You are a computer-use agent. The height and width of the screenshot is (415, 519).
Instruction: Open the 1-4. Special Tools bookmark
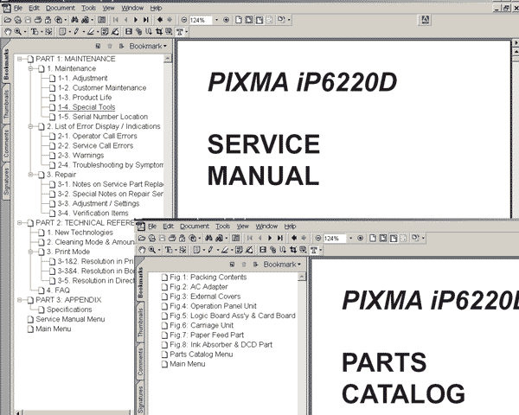pos(86,107)
